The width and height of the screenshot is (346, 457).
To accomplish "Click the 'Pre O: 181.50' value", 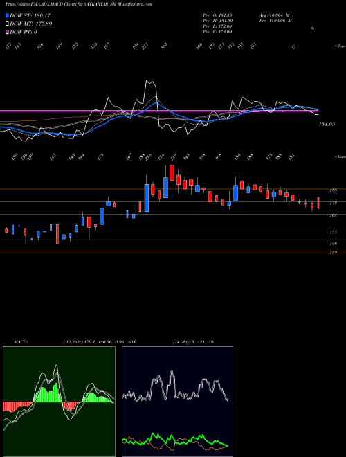I will coord(217,15).
